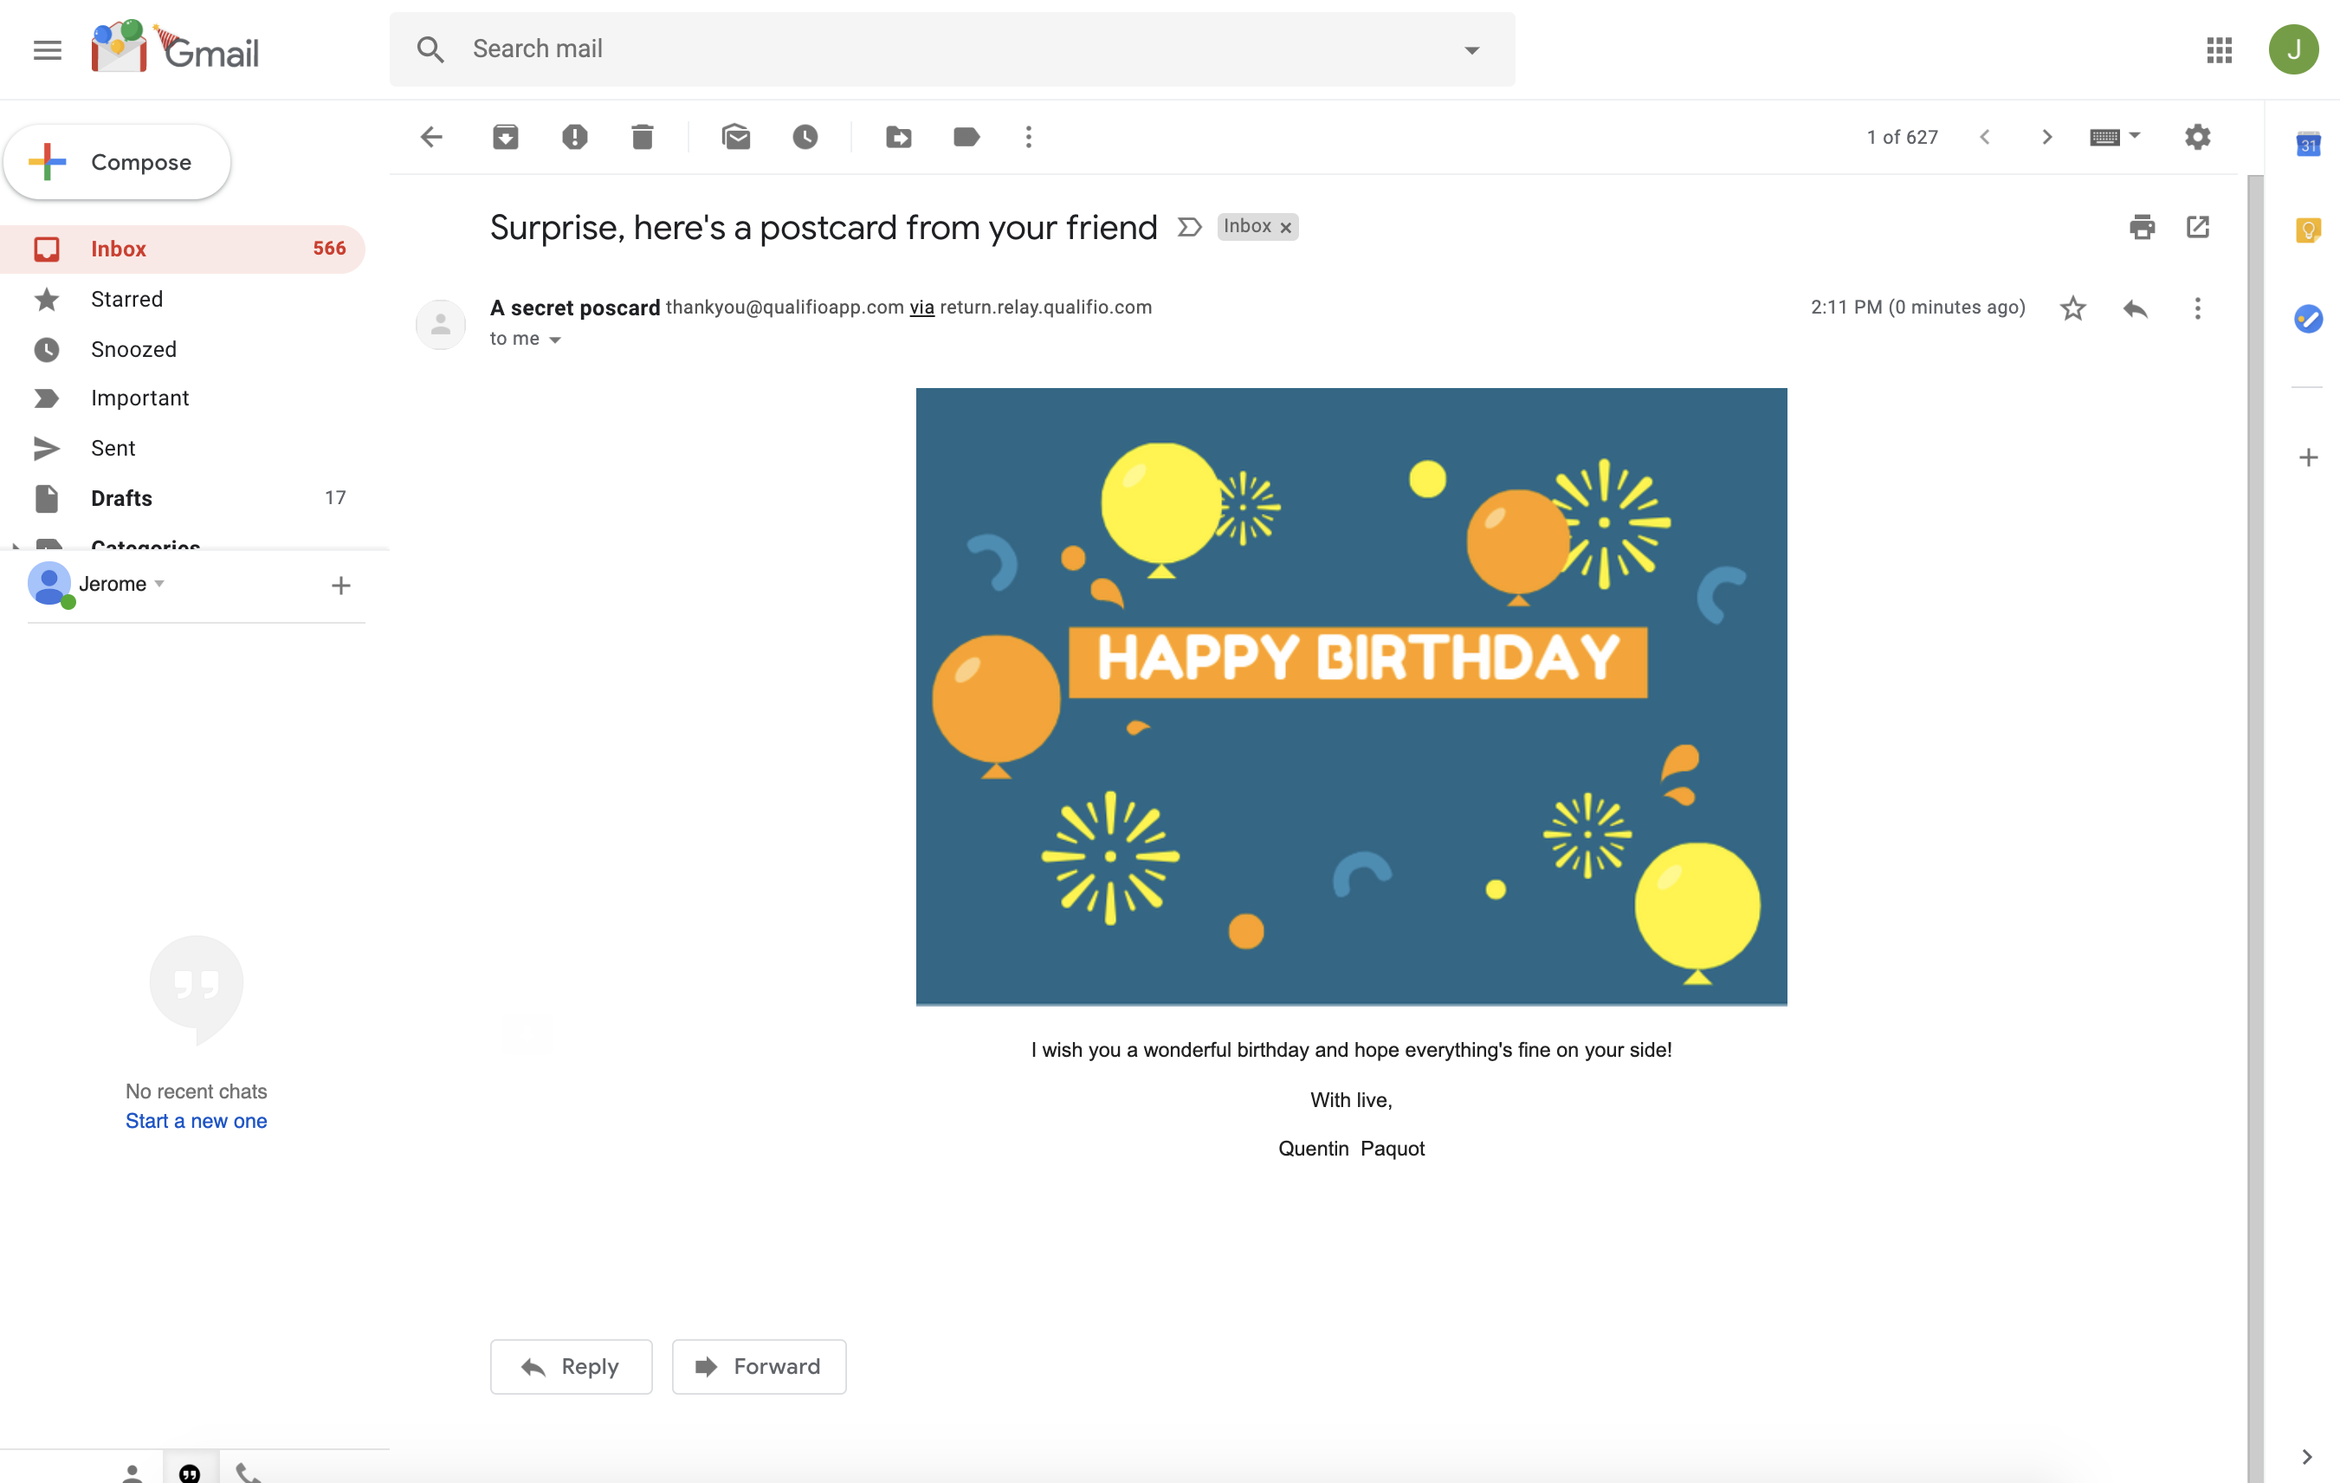Open the account avatar J
2340x1483 pixels.
[2293, 49]
